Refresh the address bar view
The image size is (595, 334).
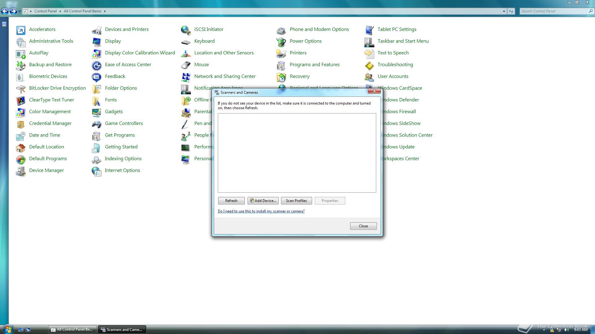coord(511,11)
